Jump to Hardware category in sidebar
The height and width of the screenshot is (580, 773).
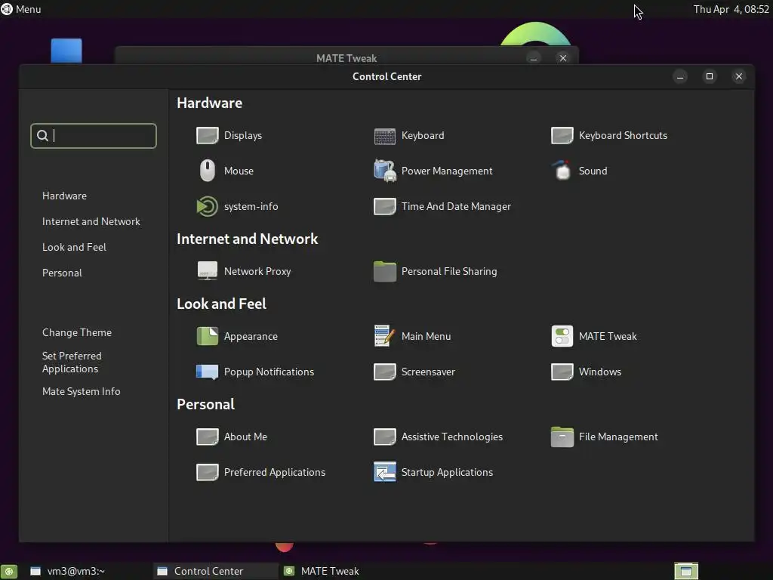pyautogui.click(x=64, y=196)
